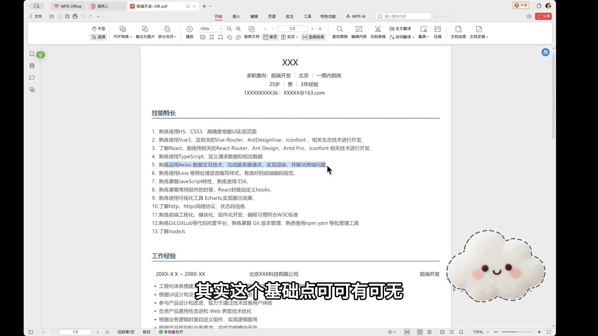
Task: Click the fit page icon
Action: coord(212,37)
